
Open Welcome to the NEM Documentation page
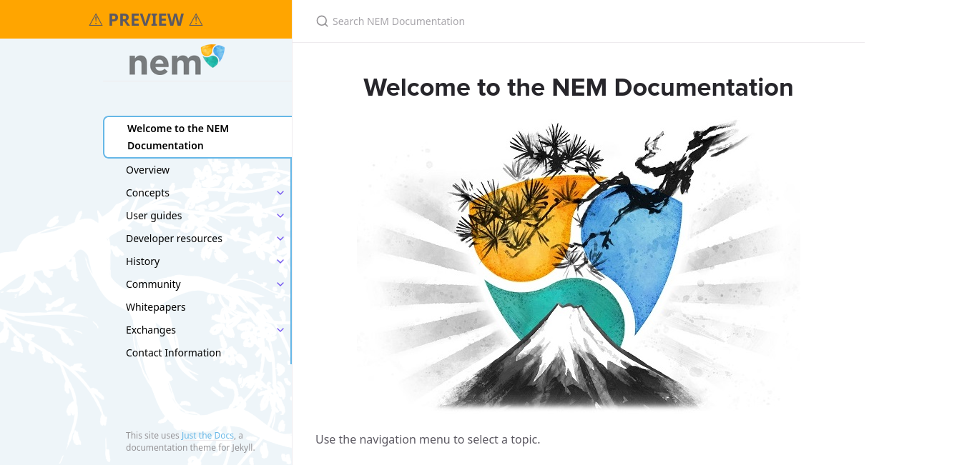point(197,137)
